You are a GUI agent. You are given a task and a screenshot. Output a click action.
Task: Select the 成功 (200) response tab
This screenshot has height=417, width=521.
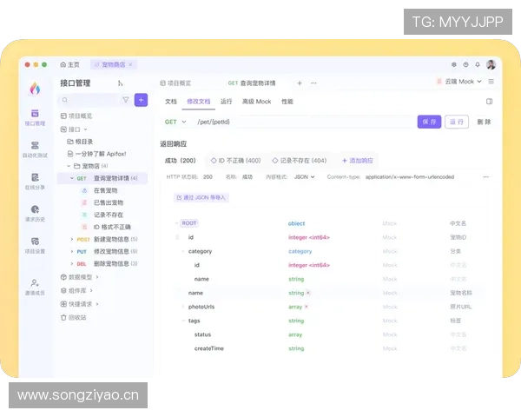click(x=181, y=161)
